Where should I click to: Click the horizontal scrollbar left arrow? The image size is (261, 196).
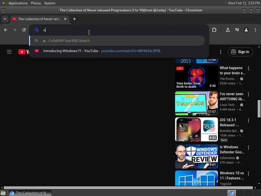[x=2, y=188]
